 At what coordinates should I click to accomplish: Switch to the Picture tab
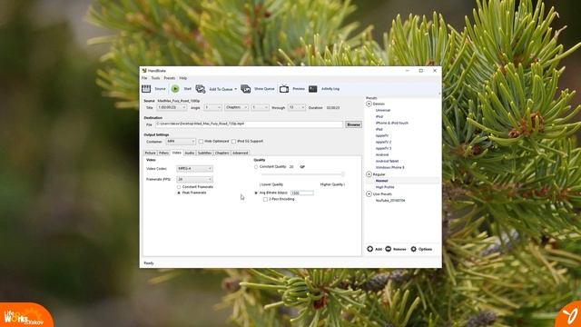(150, 153)
